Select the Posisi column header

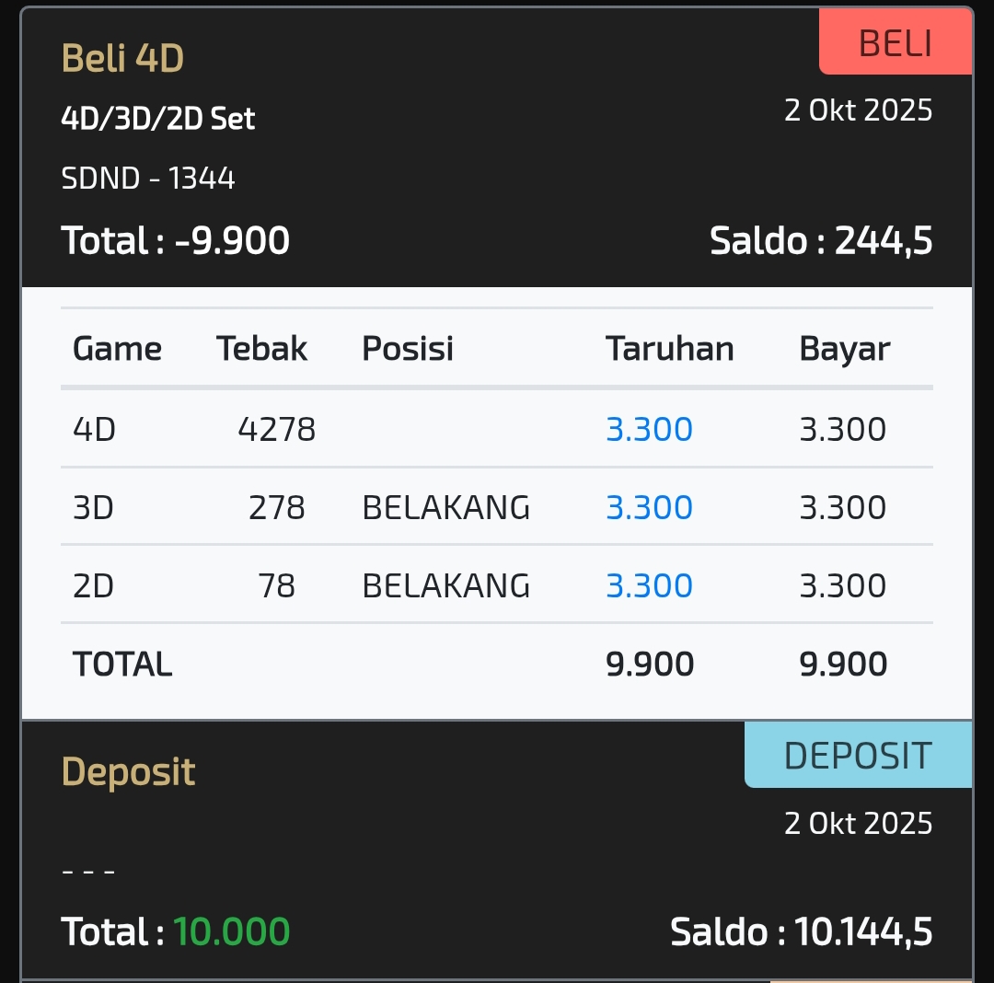(408, 349)
